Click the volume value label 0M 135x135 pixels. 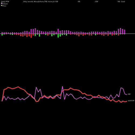129,94
